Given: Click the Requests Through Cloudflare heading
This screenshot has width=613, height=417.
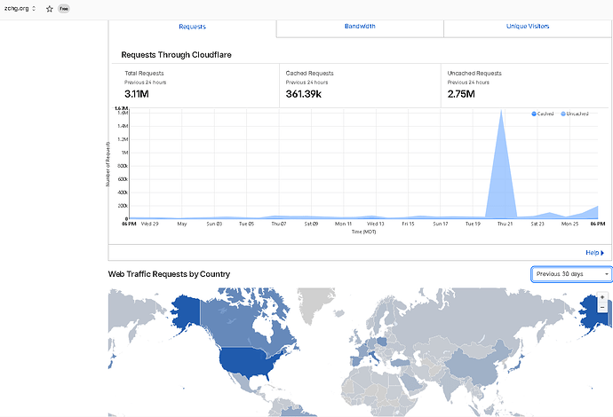Looking at the screenshot, I should (x=176, y=55).
